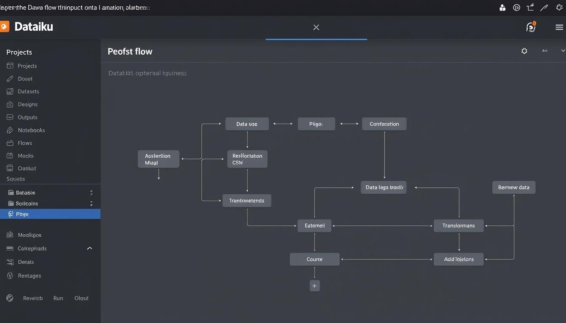Click the Run button
Image resolution: width=566 pixels, height=323 pixels.
[x=58, y=298]
